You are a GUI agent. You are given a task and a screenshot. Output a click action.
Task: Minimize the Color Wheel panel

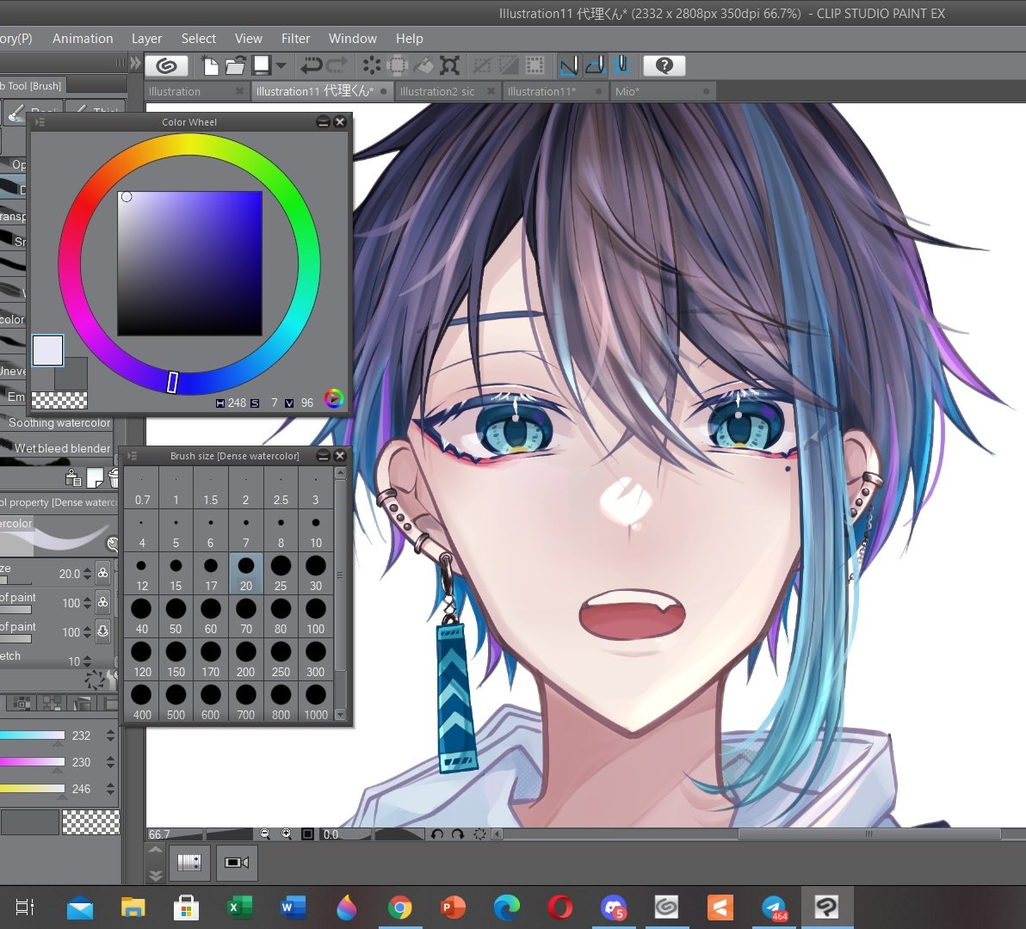point(323,121)
